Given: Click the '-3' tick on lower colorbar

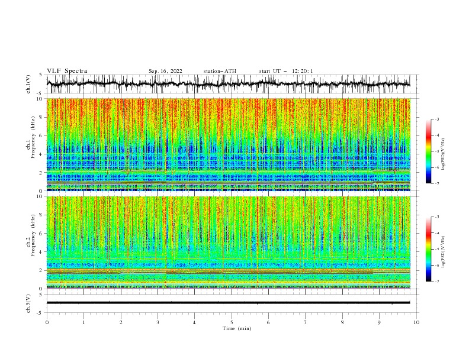Looking at the screenshot, I should point(437,217).
